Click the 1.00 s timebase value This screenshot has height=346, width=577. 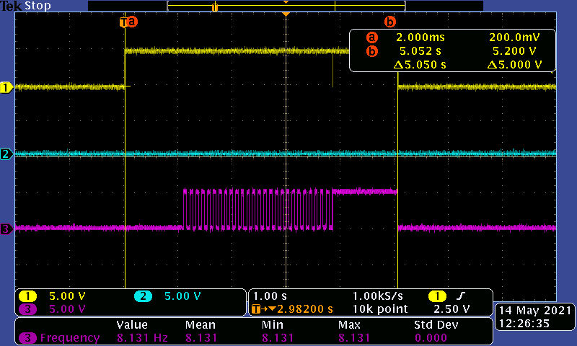coord(270,296)
